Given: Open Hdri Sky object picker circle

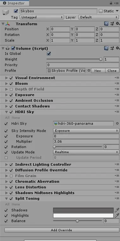Looking at the screenshot, I should click(117, 123).
